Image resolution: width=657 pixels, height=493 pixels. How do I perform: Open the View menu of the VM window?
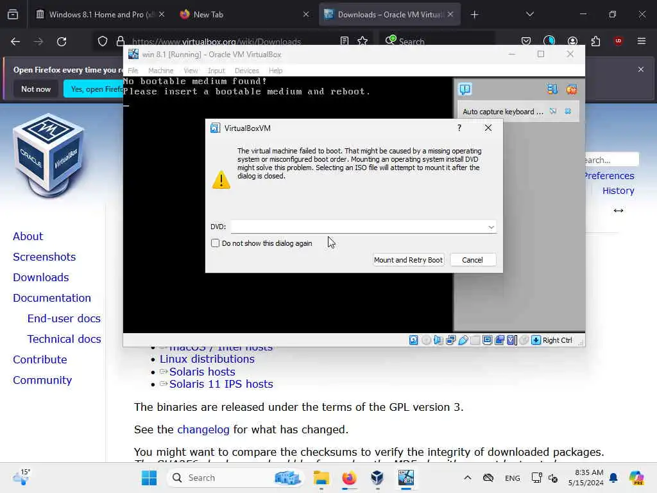[191, 71]
